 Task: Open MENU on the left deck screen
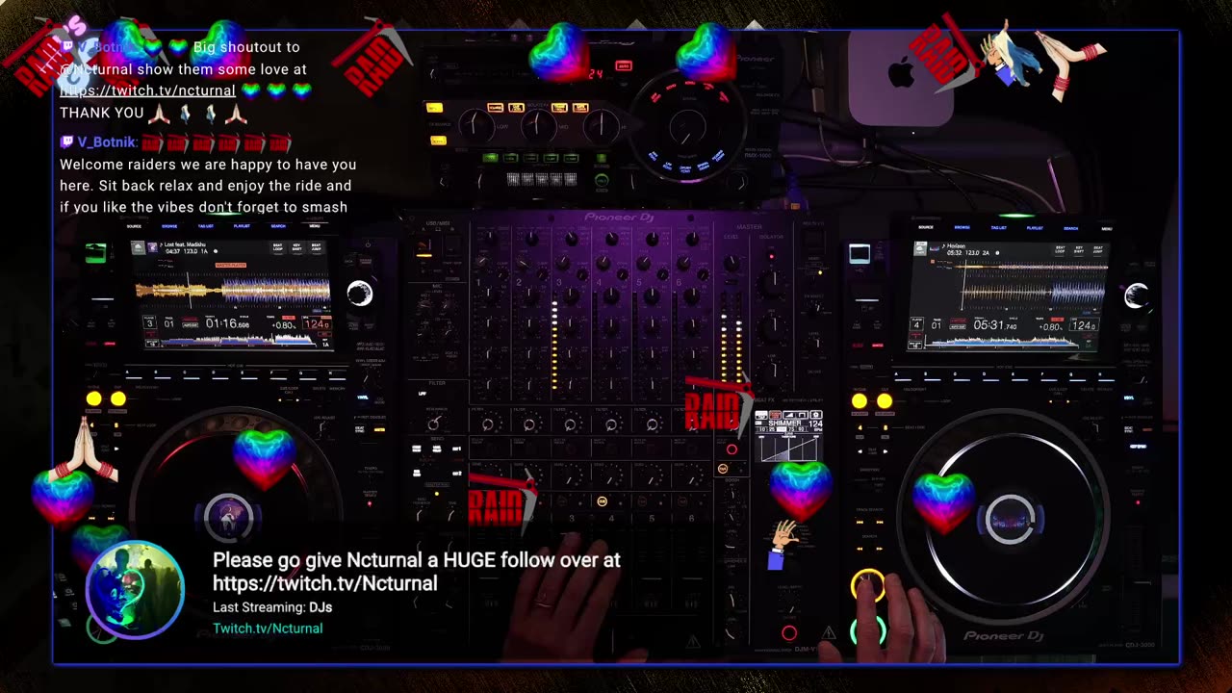pos(315,226)
